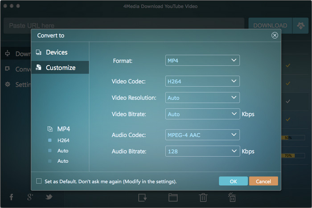Open the Video Resolution dropdown
This screenshot has width=312, height=208.
coord(202,98)
